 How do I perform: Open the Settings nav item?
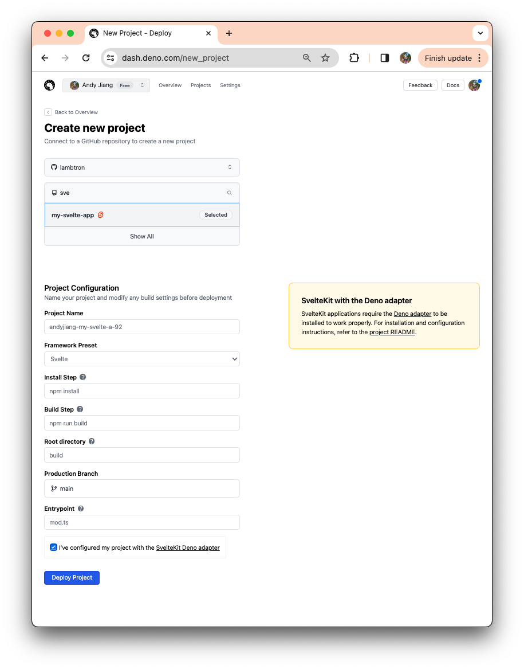coord(230,85)
